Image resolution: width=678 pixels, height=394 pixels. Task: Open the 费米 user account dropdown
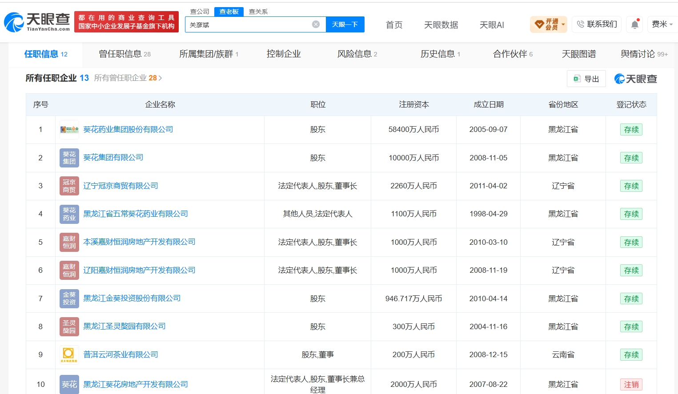click(x=662, y=24)
